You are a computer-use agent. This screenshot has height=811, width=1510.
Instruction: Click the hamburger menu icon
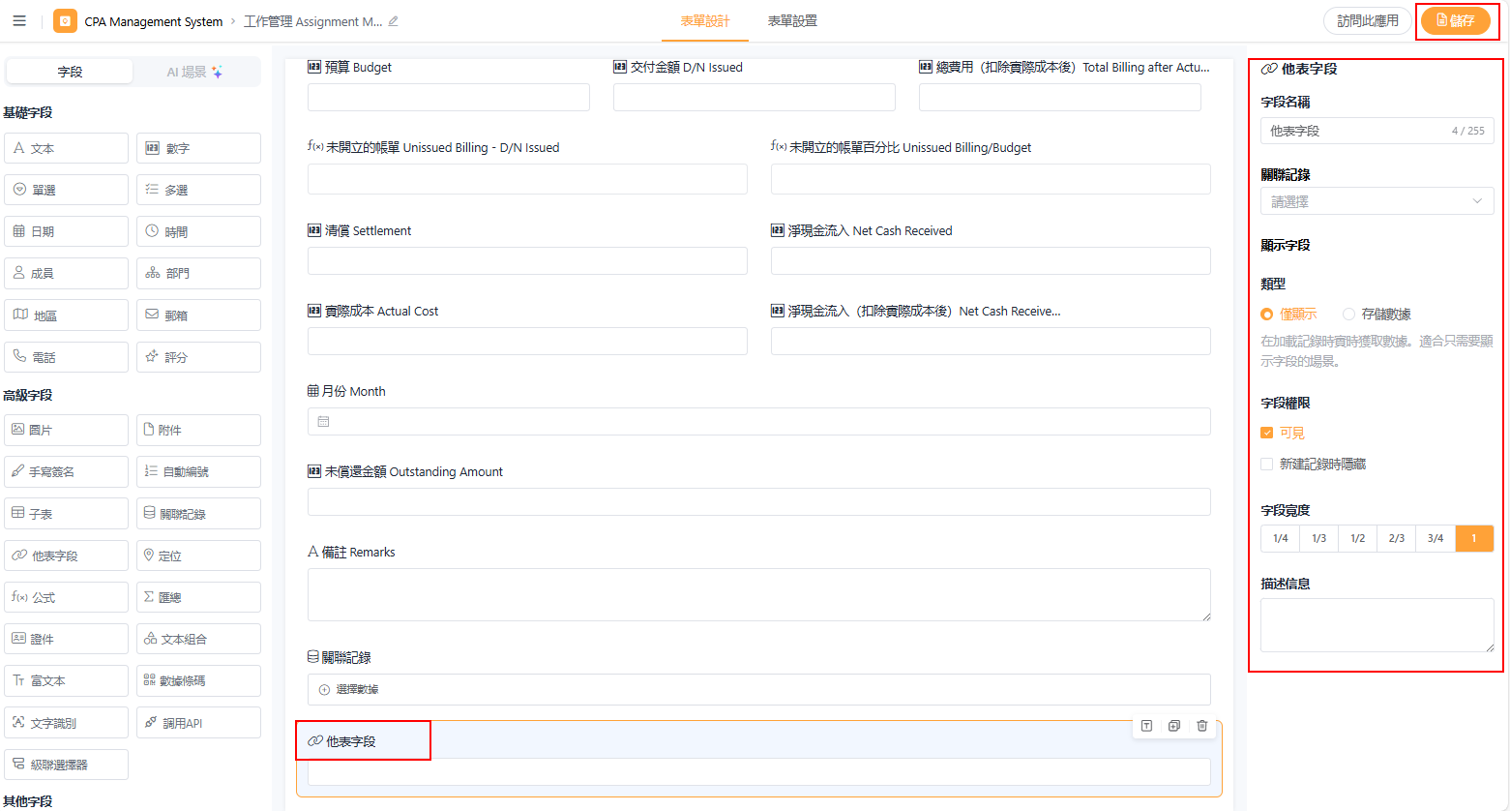[19, 20]
